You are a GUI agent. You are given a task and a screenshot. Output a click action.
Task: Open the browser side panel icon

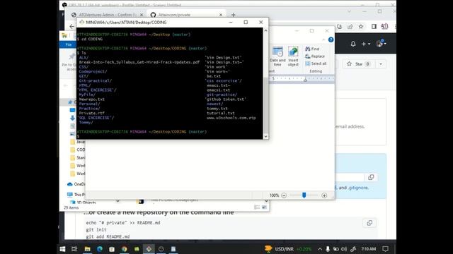[x=374, y=27]
